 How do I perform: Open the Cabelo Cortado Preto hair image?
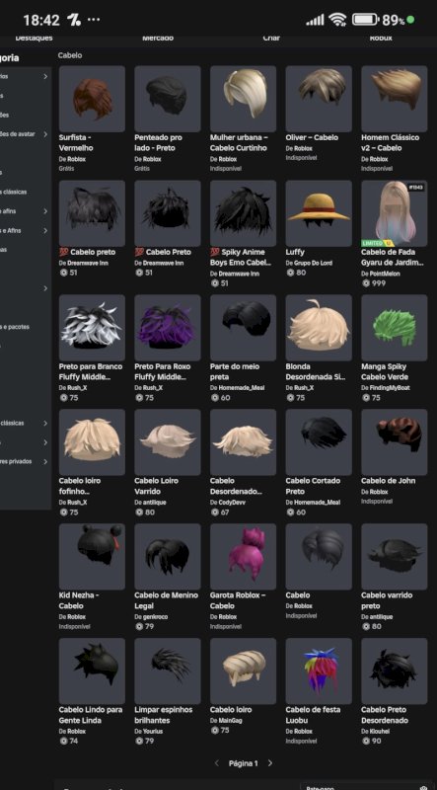point(319,441)
